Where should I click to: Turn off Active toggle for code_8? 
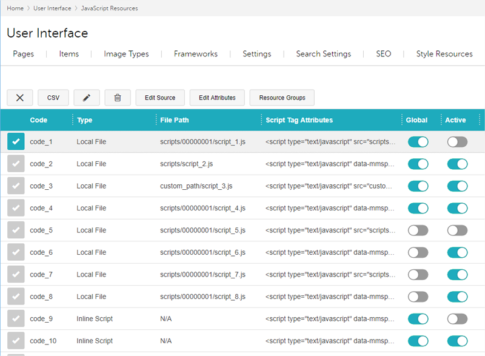[x=457, y=297]
